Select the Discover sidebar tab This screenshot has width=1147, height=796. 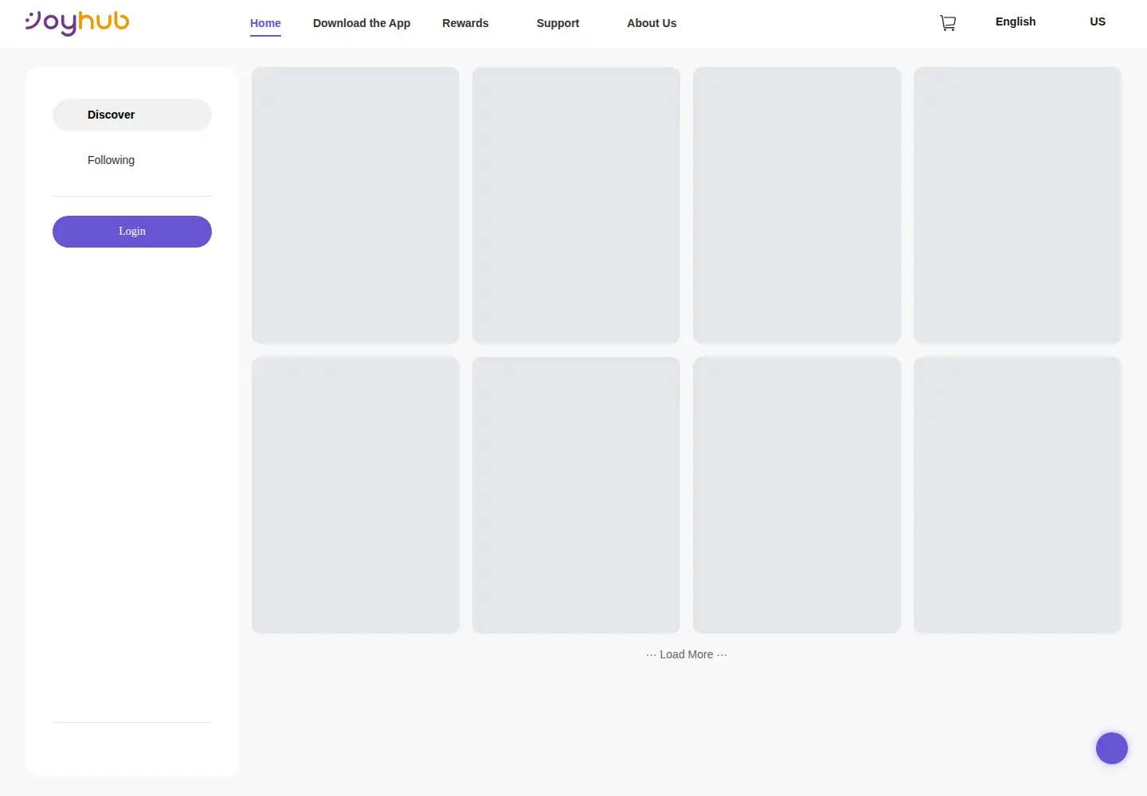(x=132, y=115)
